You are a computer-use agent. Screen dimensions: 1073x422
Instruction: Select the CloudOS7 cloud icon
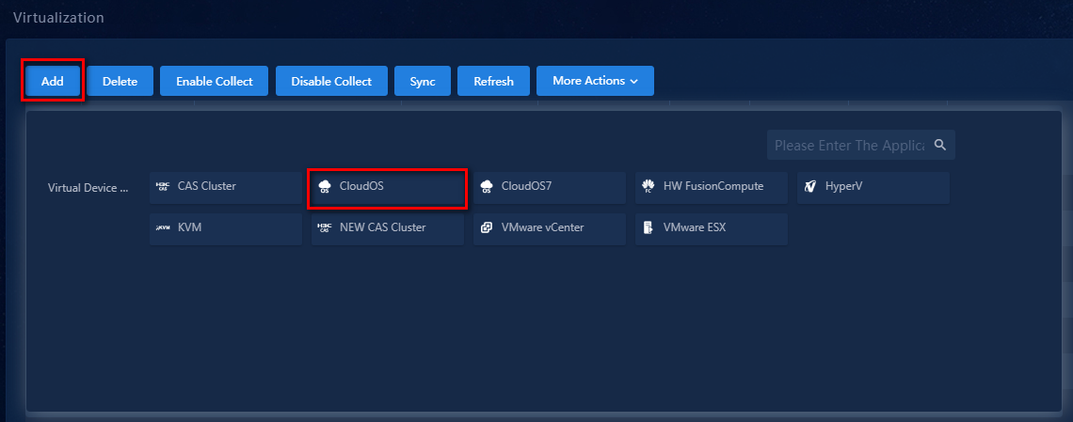point(487,186)
